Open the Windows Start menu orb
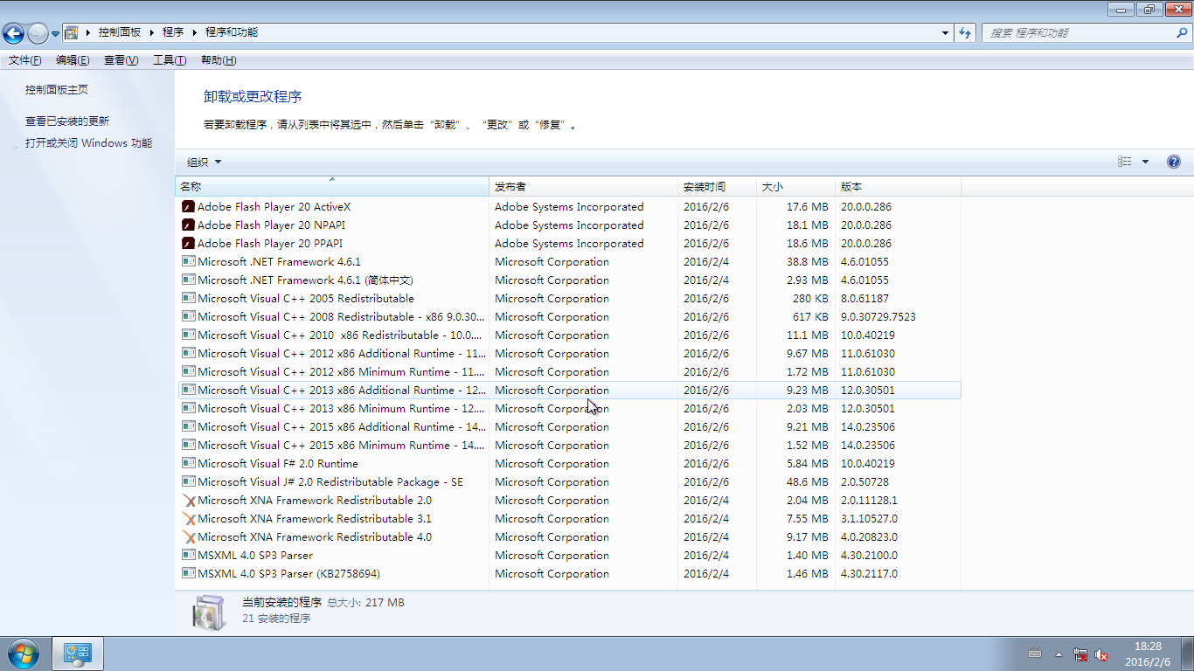 coord(23,654)
